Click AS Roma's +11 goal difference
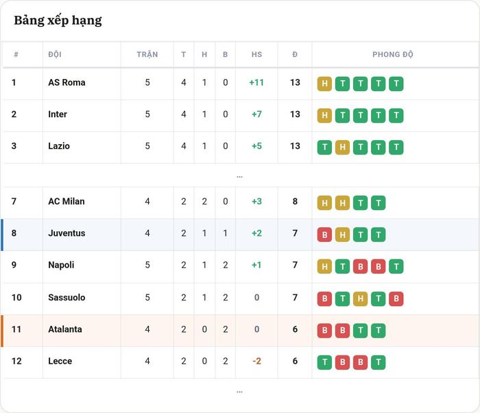Viewport: 480px width, 413px height. coord(256,82)
